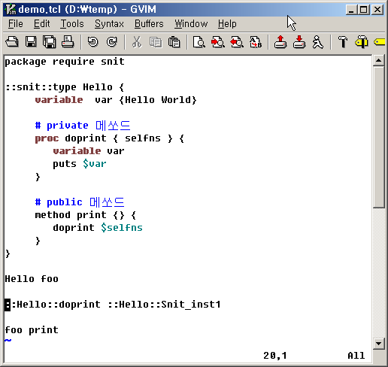Click the Redo toolbar icon
Image resolution: width=388 pixels, height=367 pixels.
click(x=111, y=42)
